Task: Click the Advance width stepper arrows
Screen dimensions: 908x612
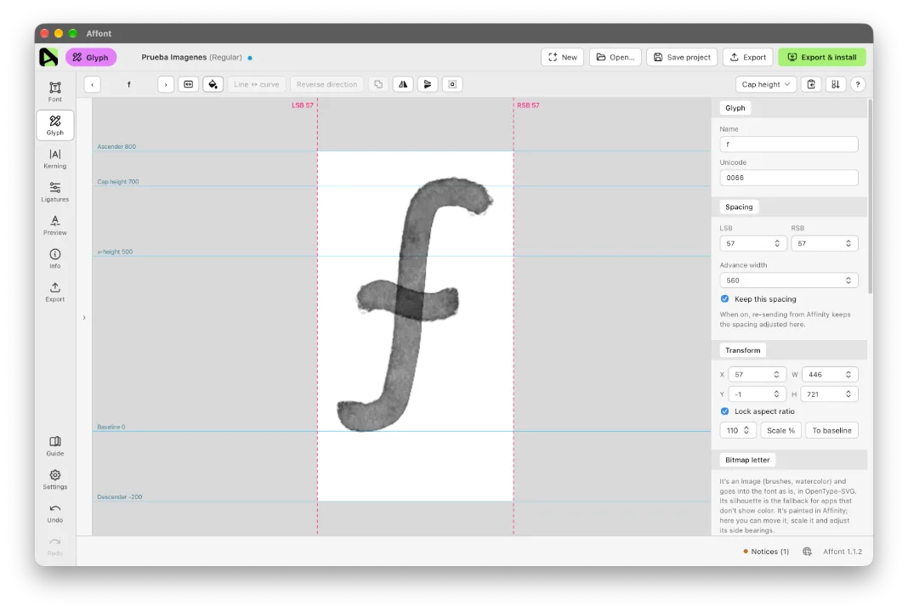Action: [848, 280]
